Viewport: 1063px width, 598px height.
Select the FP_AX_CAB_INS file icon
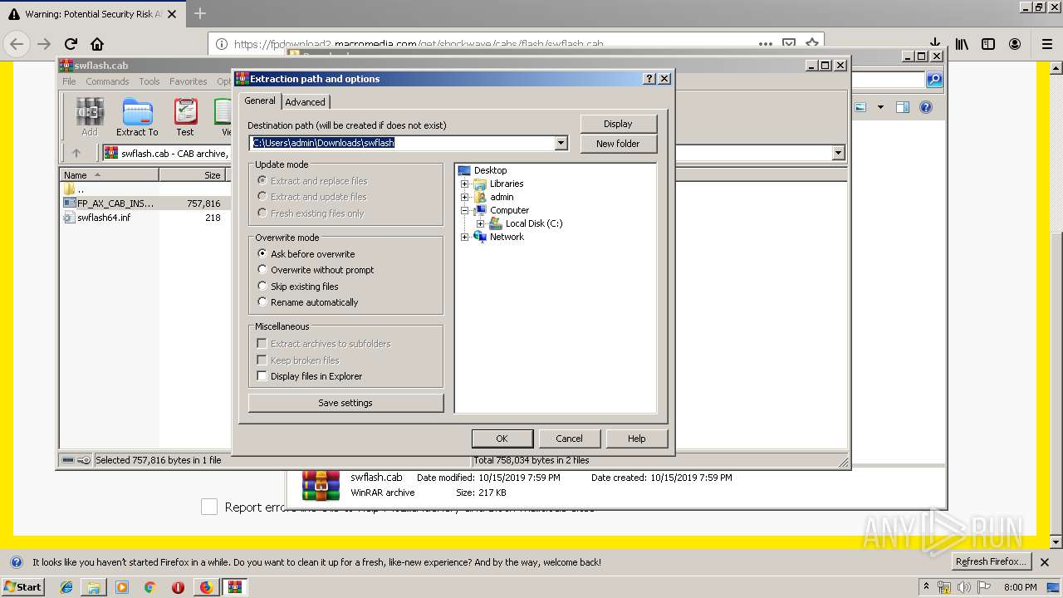tap(70, 203)
